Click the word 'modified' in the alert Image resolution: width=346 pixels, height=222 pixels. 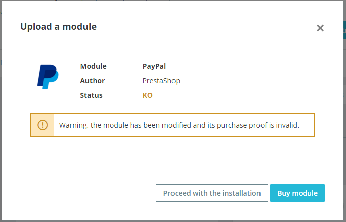click(169, 125)
